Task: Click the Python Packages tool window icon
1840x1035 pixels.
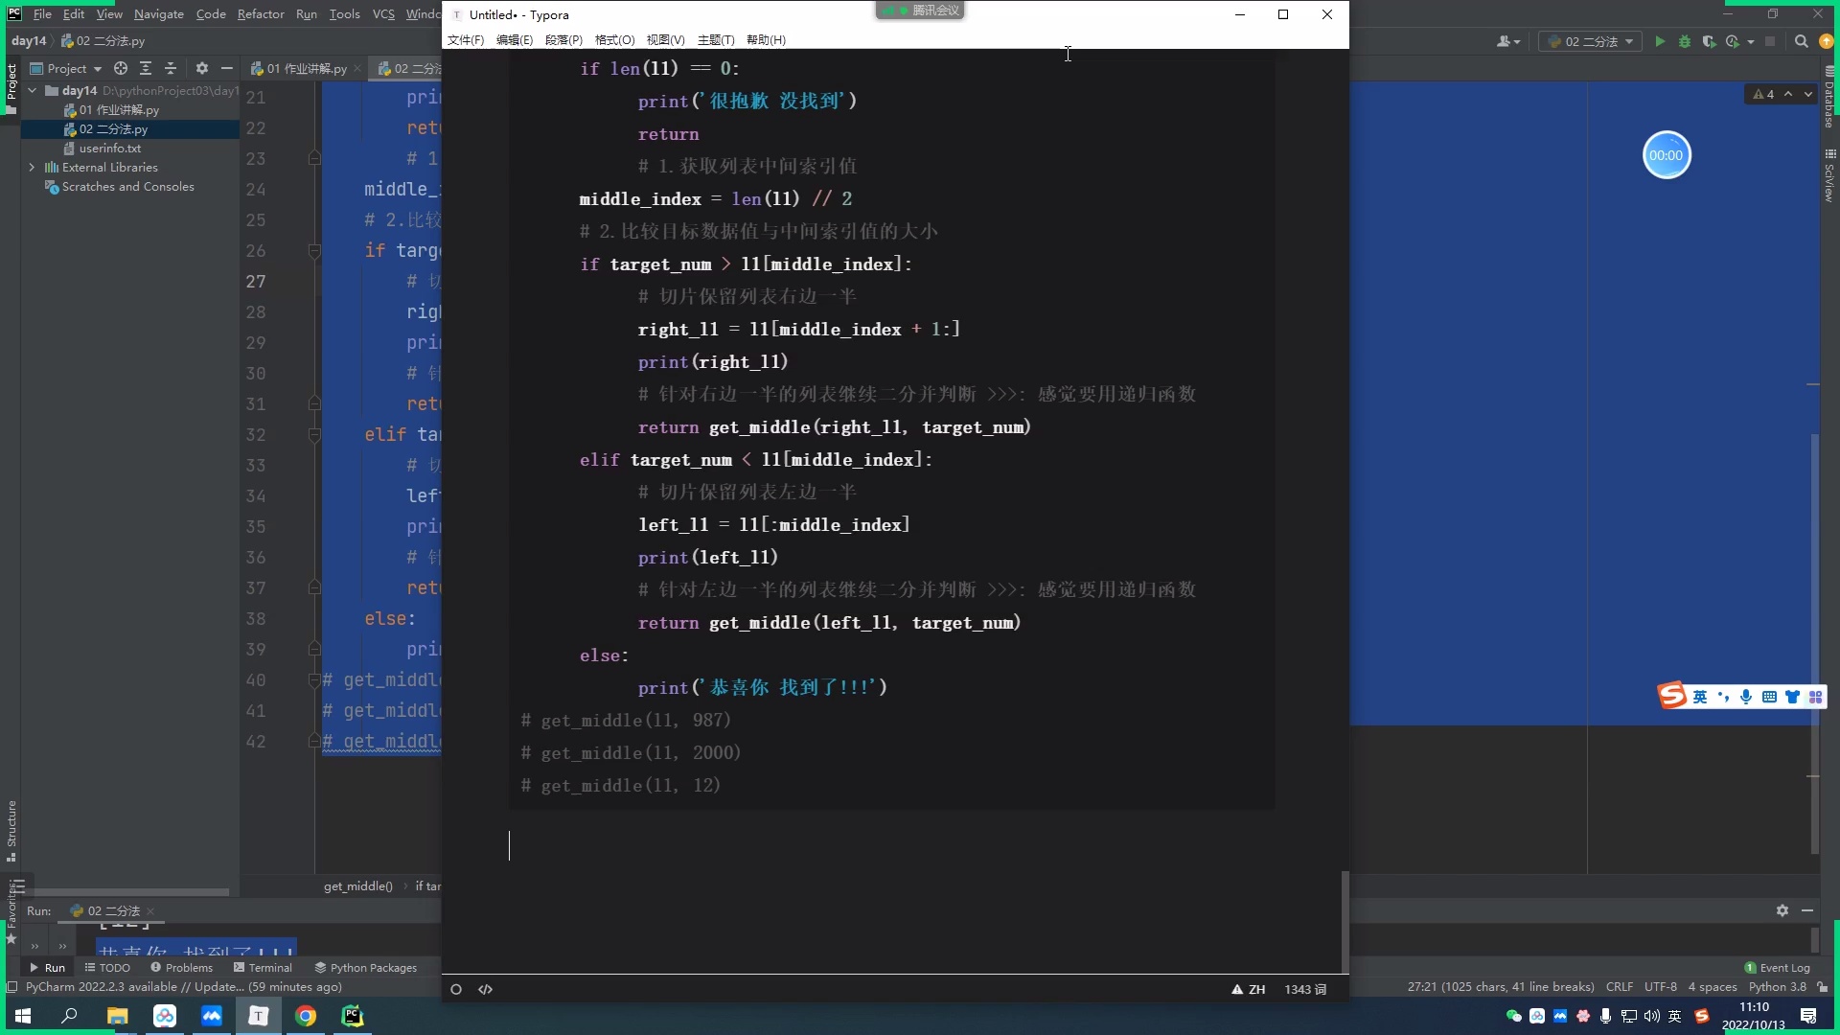Action: tap(365, 968)
